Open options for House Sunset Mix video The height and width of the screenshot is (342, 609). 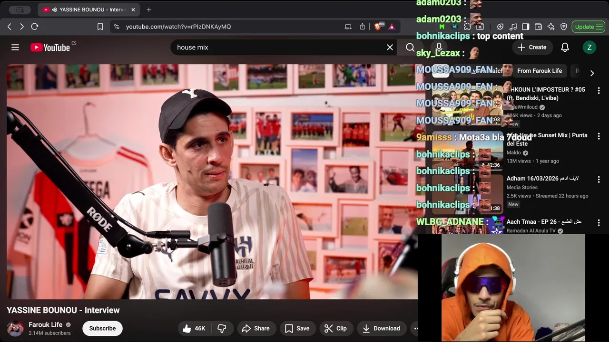pos(599,136)
